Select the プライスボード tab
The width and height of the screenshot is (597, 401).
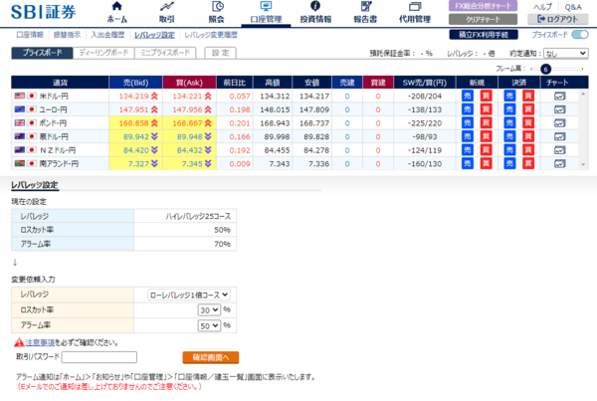[x=42, y=53]
